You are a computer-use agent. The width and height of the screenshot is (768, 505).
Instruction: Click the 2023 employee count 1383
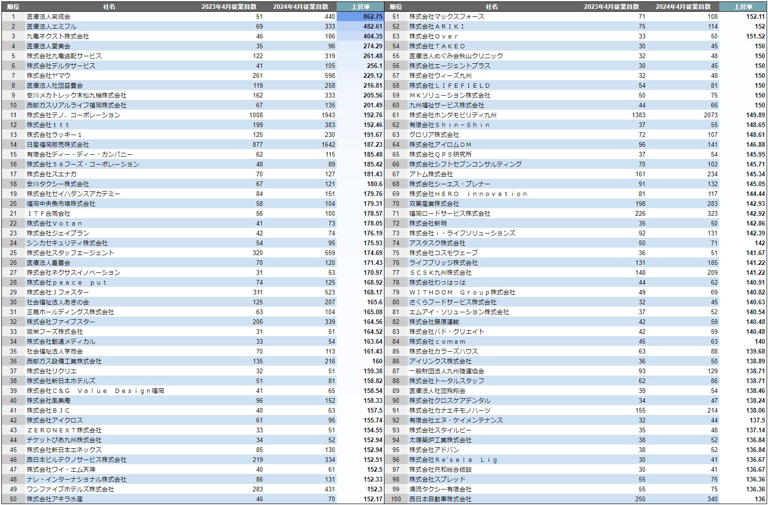(639, 115)
